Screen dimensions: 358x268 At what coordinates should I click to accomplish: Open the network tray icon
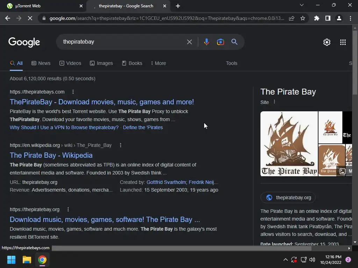[x=303, y=260]
